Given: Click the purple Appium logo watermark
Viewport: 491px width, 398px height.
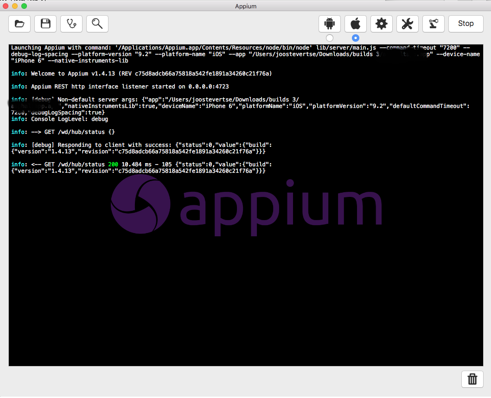Looking at the screenshot, I should coord(246,204).
